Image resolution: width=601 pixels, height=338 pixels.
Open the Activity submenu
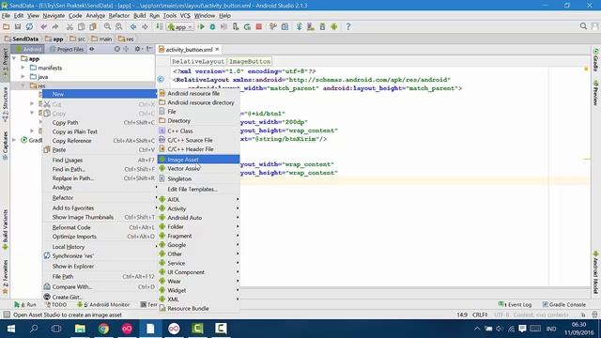[198, 208]
